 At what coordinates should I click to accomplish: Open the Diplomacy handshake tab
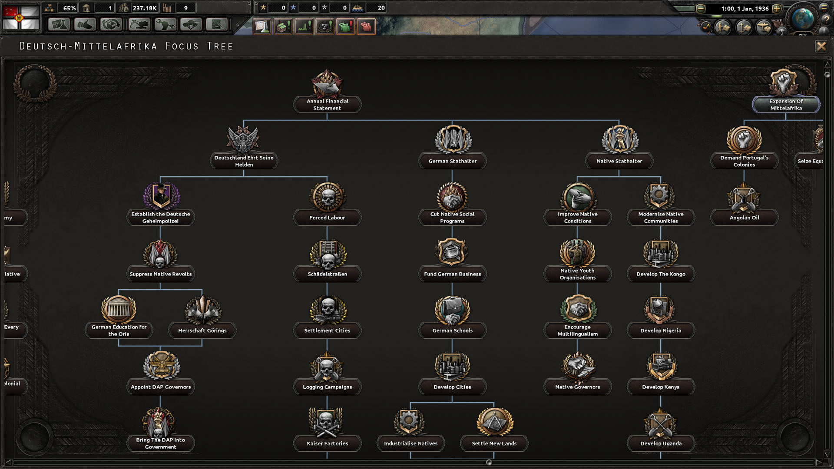click(x=85, y=25)
